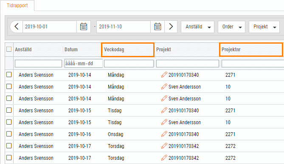284x164 pixels.
Task: Open the Projekt dropdown in toolbar
Action: point(264,27)
